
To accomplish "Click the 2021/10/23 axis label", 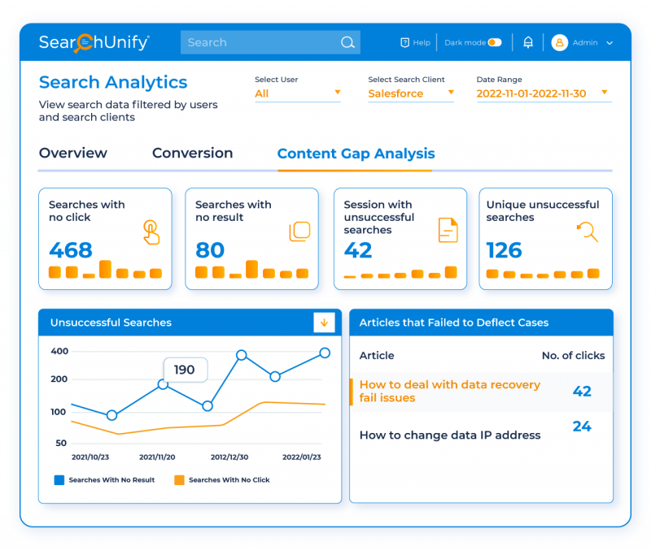I will coord(90,457).
